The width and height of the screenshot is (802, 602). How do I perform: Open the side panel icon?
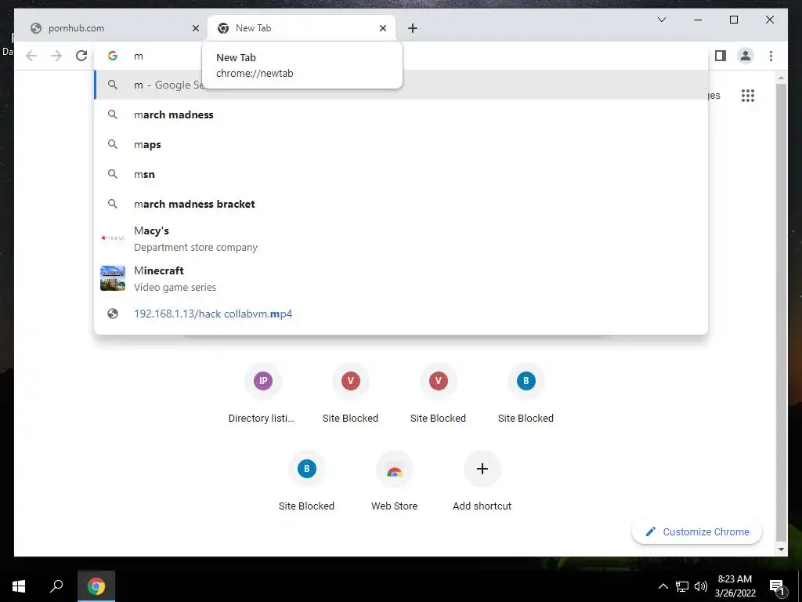pos(721,56)
